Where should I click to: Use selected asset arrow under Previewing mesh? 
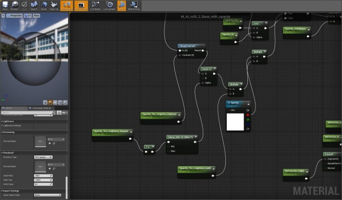click(x=50, y=143)
